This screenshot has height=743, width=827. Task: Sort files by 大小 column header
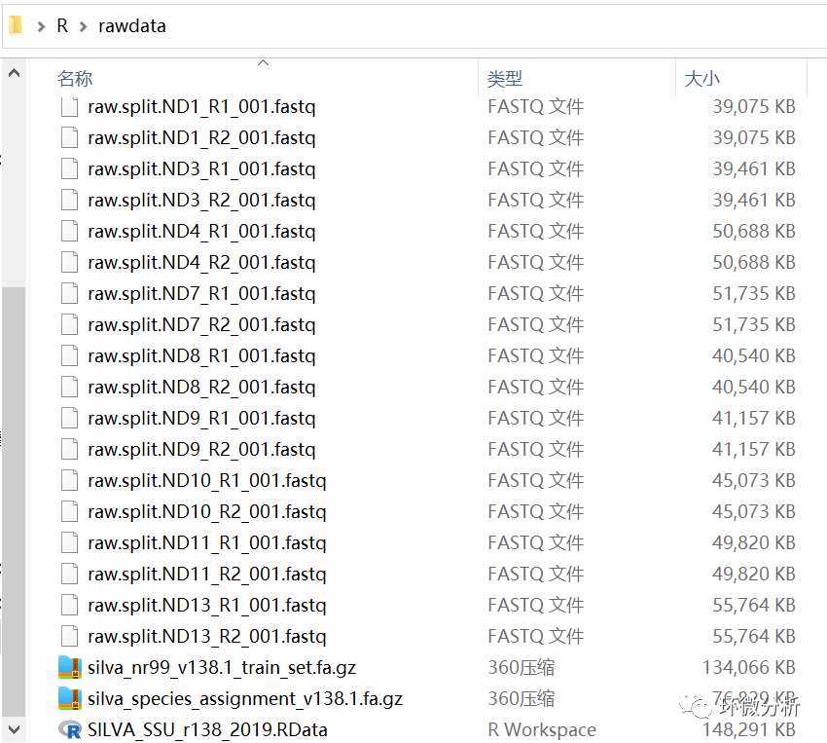(x=702, y=79)
